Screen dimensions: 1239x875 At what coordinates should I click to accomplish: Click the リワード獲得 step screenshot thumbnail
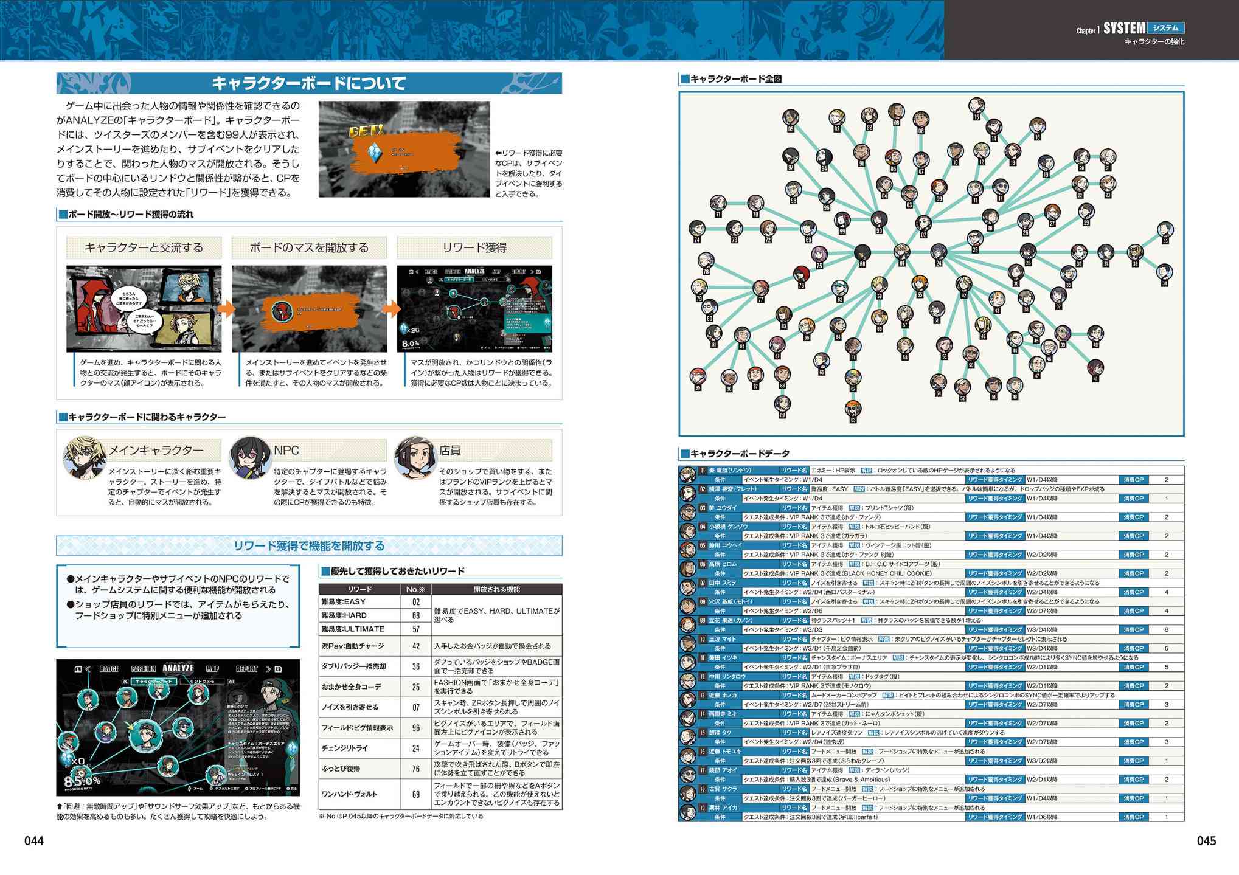pyautogui.click(x=474, y=309)
